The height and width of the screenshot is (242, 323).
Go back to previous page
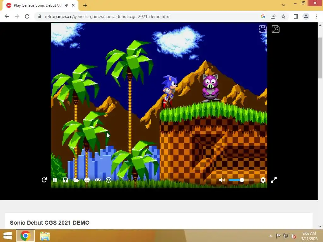tap(7, 16)
